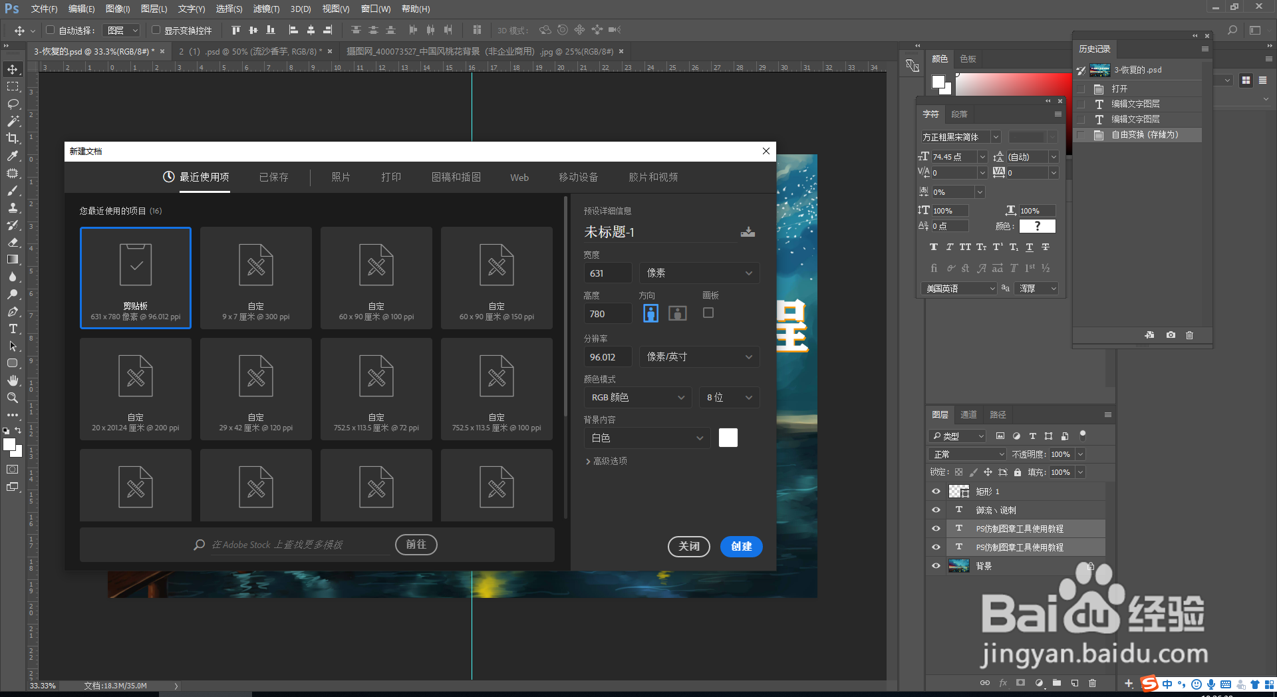Open the width unit 像素 dropdown
The image size is (1277, 697).
click(x=699, y=273)
